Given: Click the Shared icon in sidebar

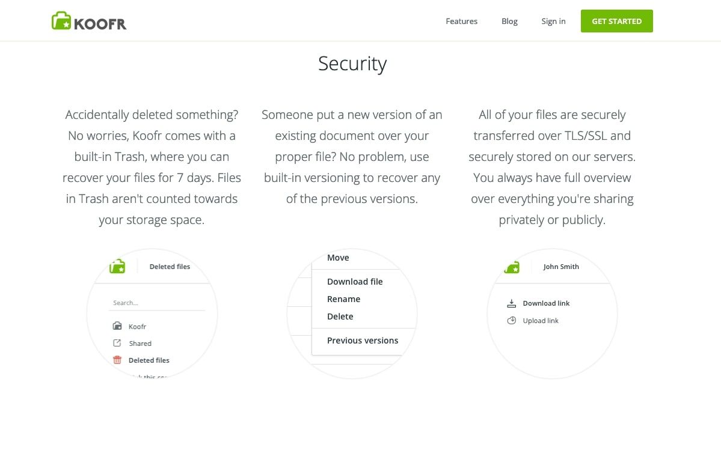Looking at the screenshot, I should point(117,344).
